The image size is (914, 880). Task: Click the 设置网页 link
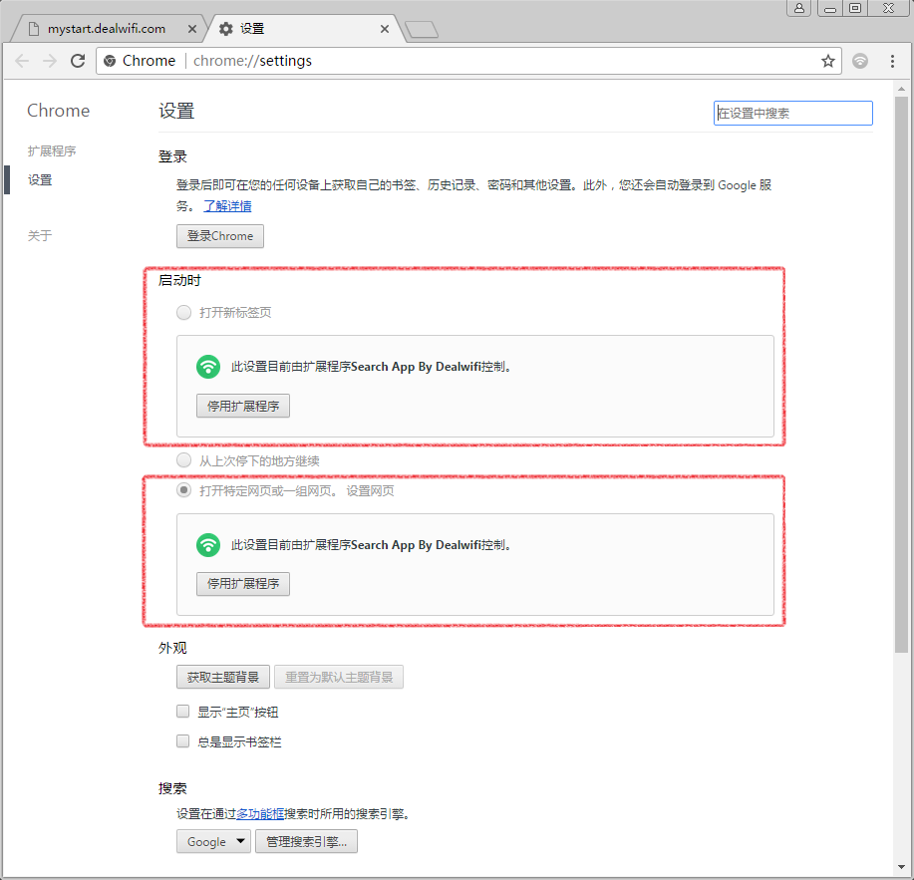370,490
